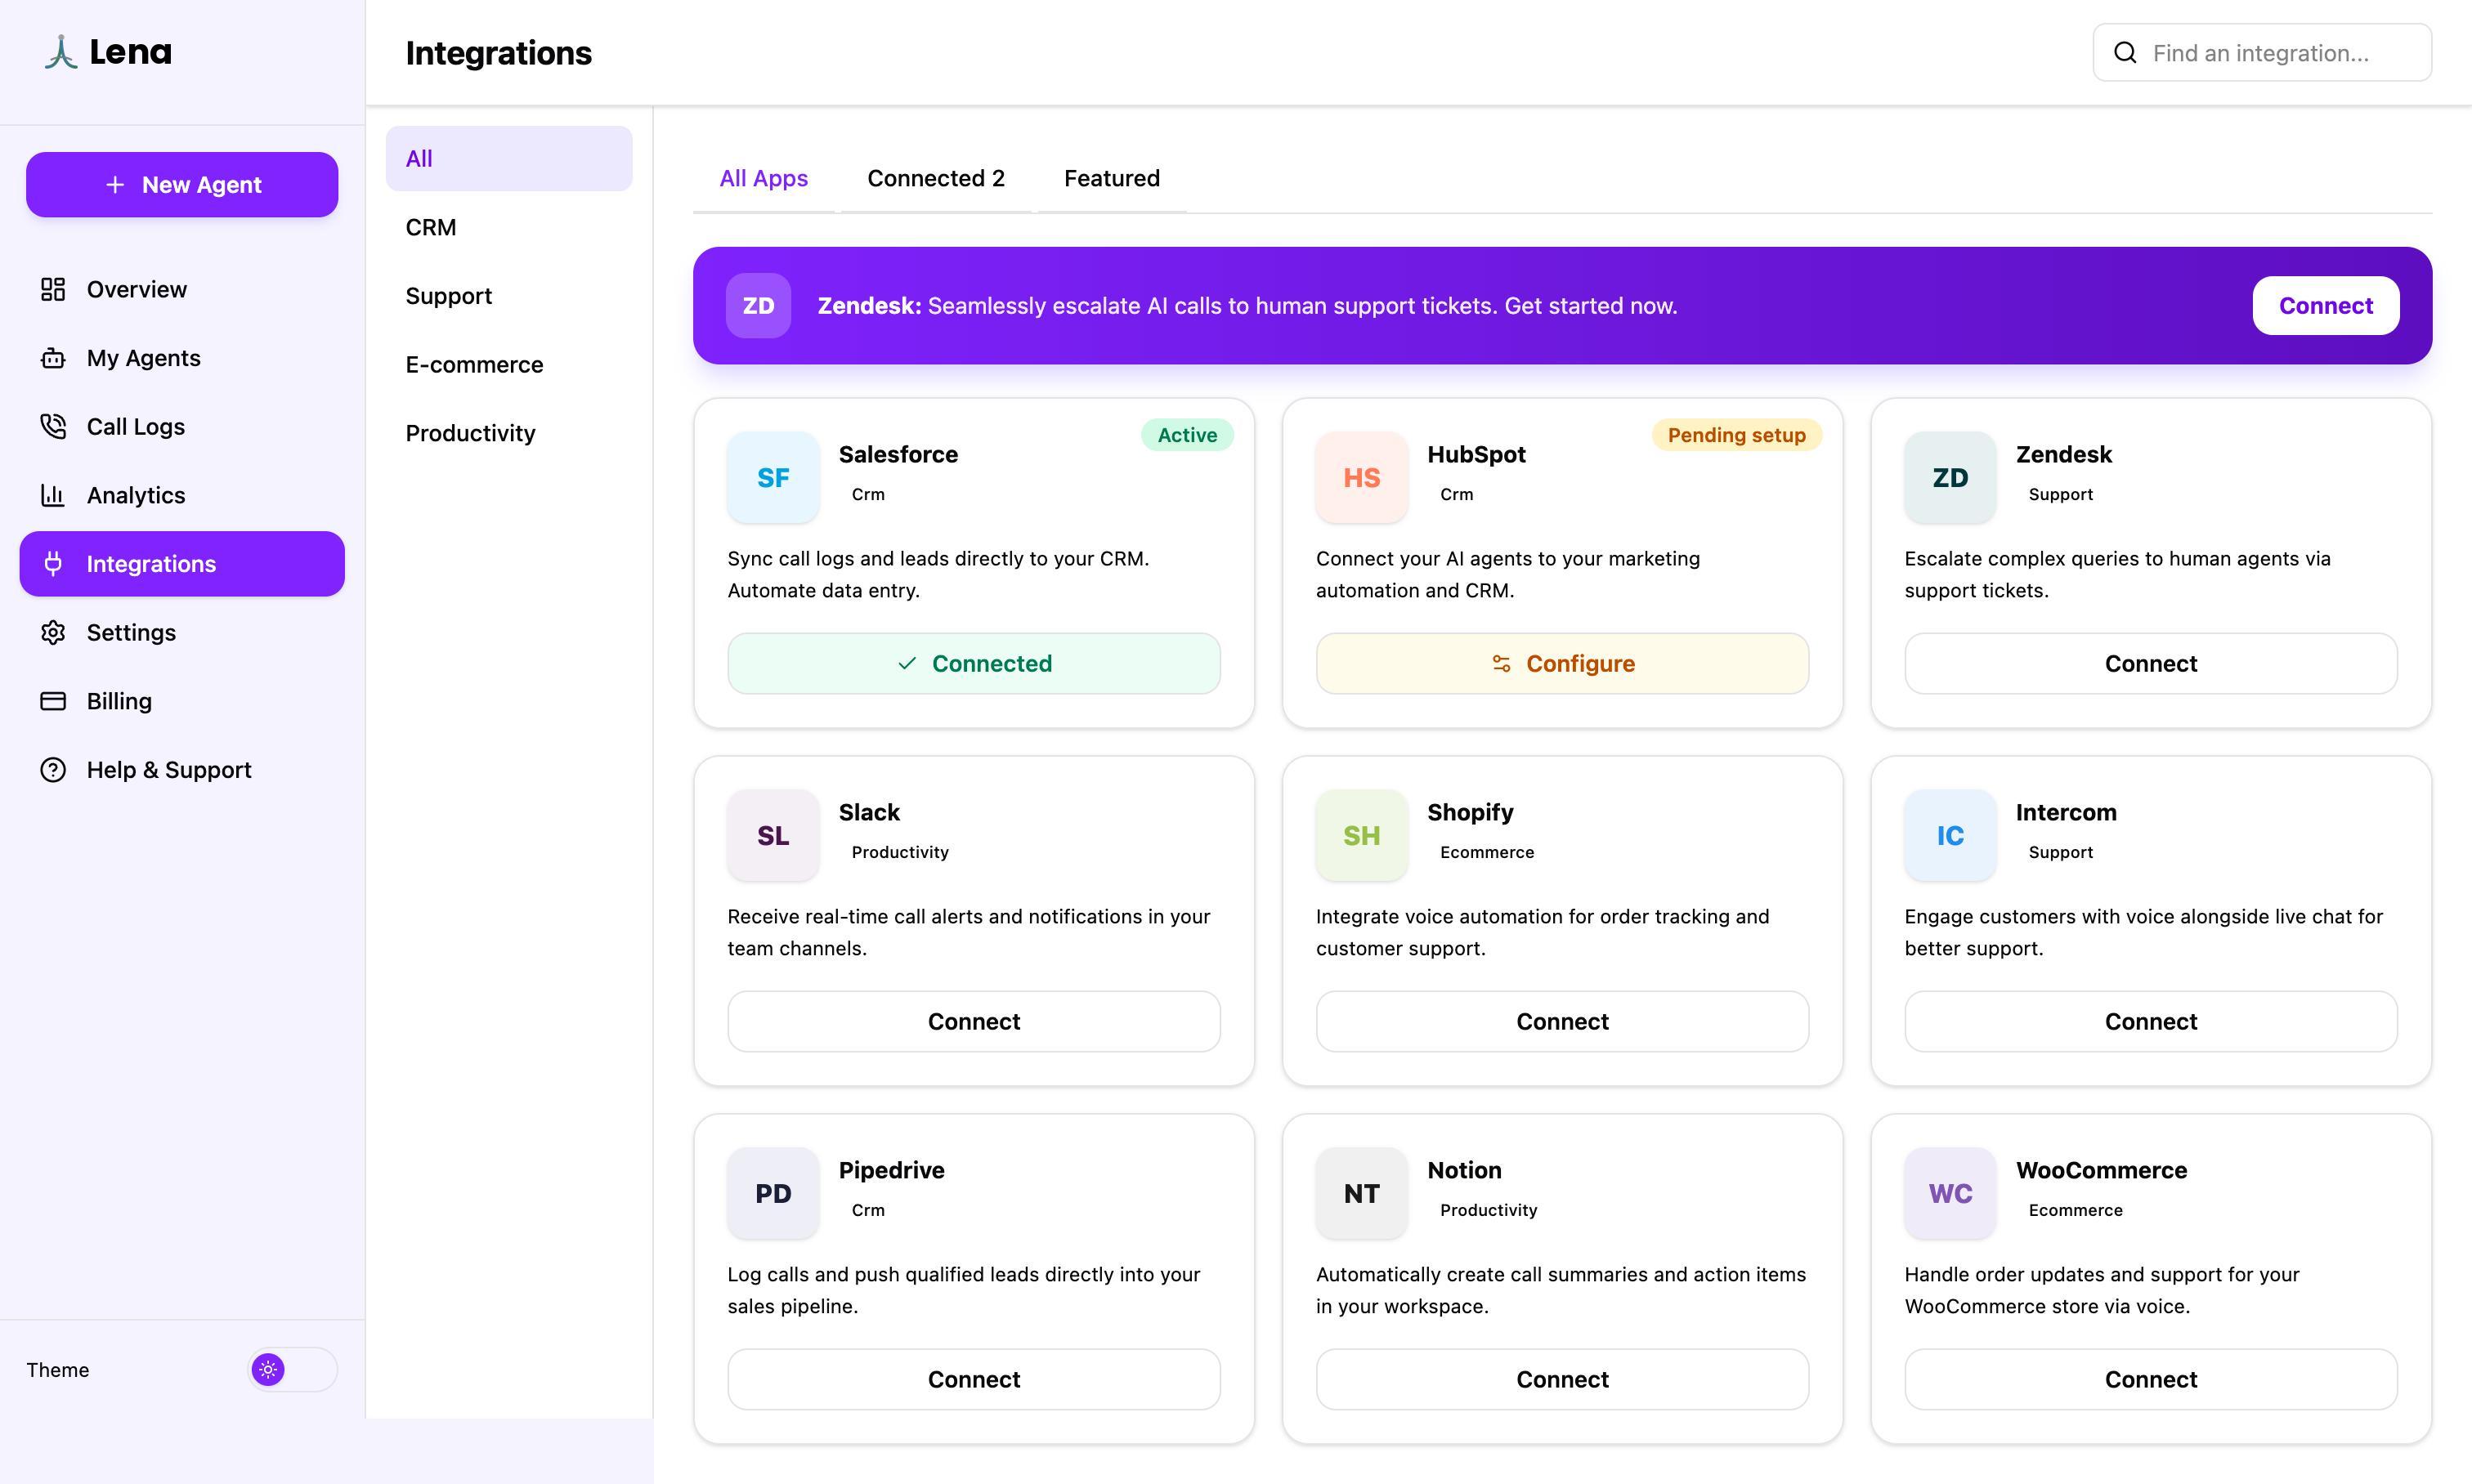This screenshot has width=2472, height=1484.
Task: Switch to the Featured tab
Action: pyautogui.click(x=1112, y=178)
